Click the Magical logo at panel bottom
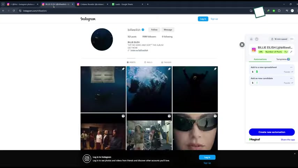 [254, 140]
